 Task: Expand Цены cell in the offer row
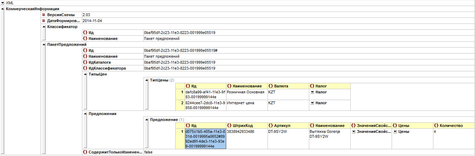395,132
